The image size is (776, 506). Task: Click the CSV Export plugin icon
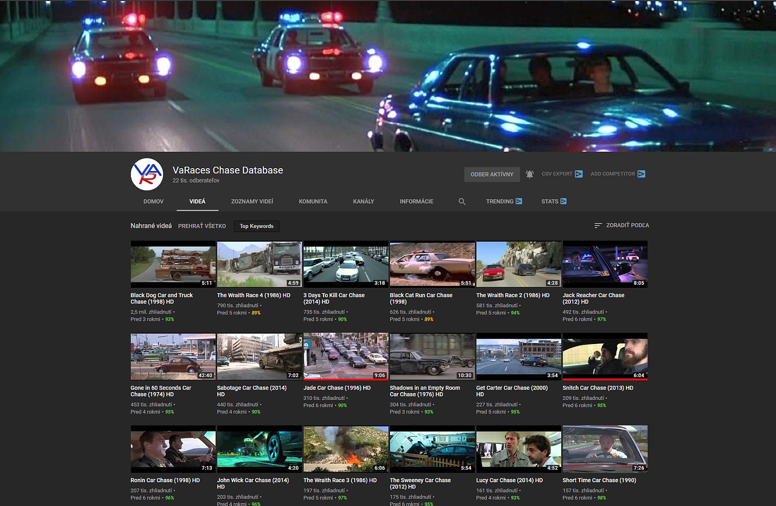tap(579, 174)
